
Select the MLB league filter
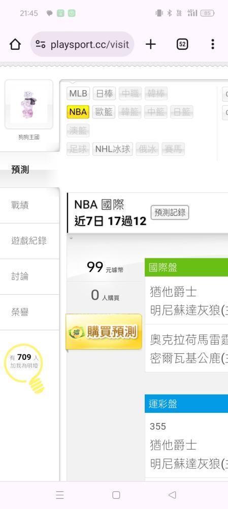pyautogui.click(x=78, y=94)
